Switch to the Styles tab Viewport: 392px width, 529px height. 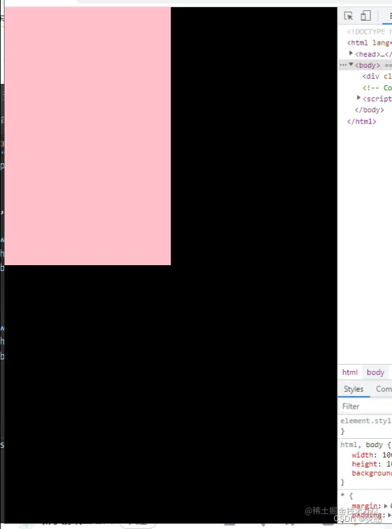coord(354,389)
